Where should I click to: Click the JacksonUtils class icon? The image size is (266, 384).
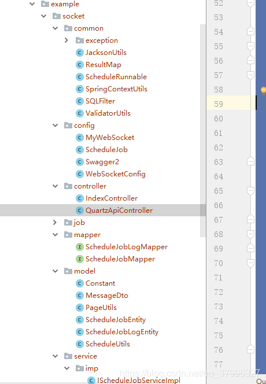[x=79, y=53]
